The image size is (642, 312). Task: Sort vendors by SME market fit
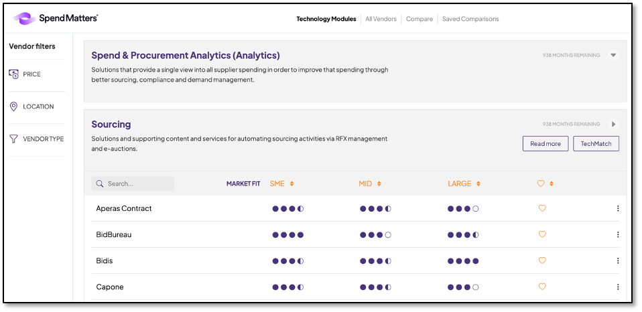(281, 183)
